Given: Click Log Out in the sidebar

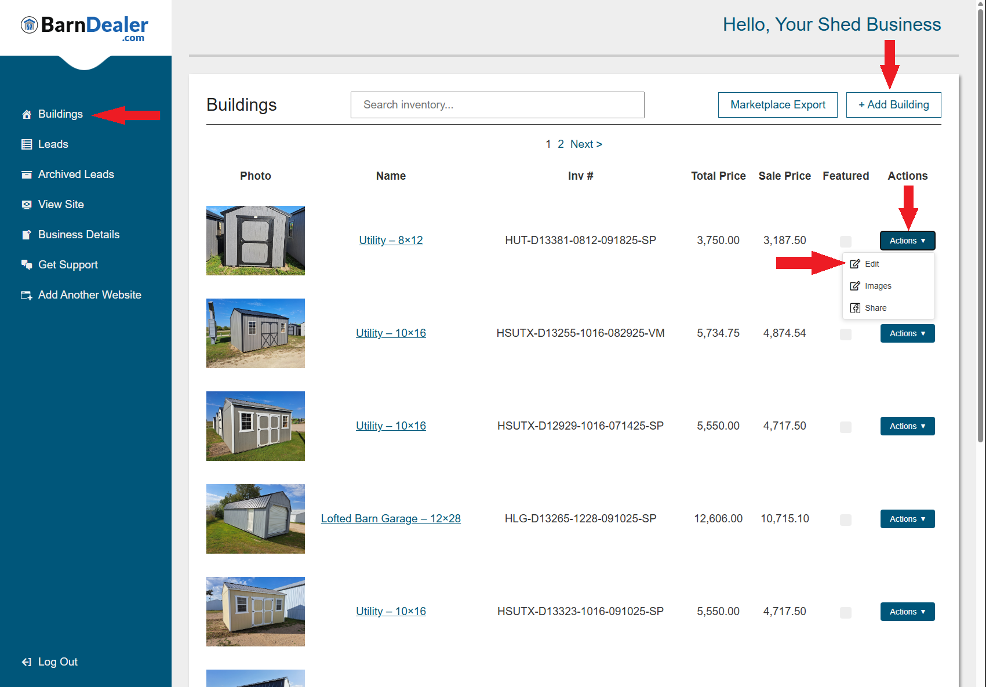Looking at the screenshot, I should [57, 662].
